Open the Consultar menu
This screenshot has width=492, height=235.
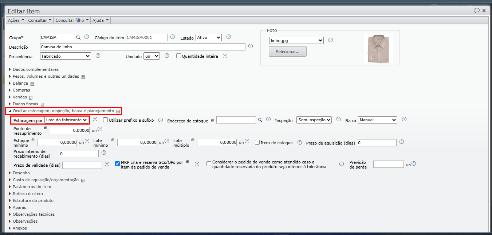pos(40,20)
